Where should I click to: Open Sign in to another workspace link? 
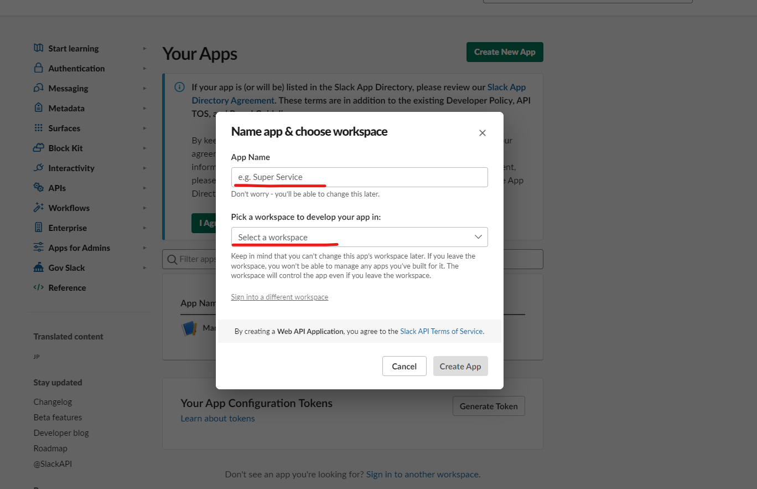tap(422, 475)
